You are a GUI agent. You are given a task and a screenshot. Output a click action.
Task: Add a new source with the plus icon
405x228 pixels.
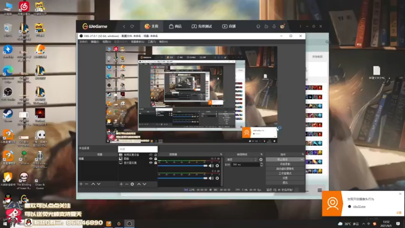point(121,184)
